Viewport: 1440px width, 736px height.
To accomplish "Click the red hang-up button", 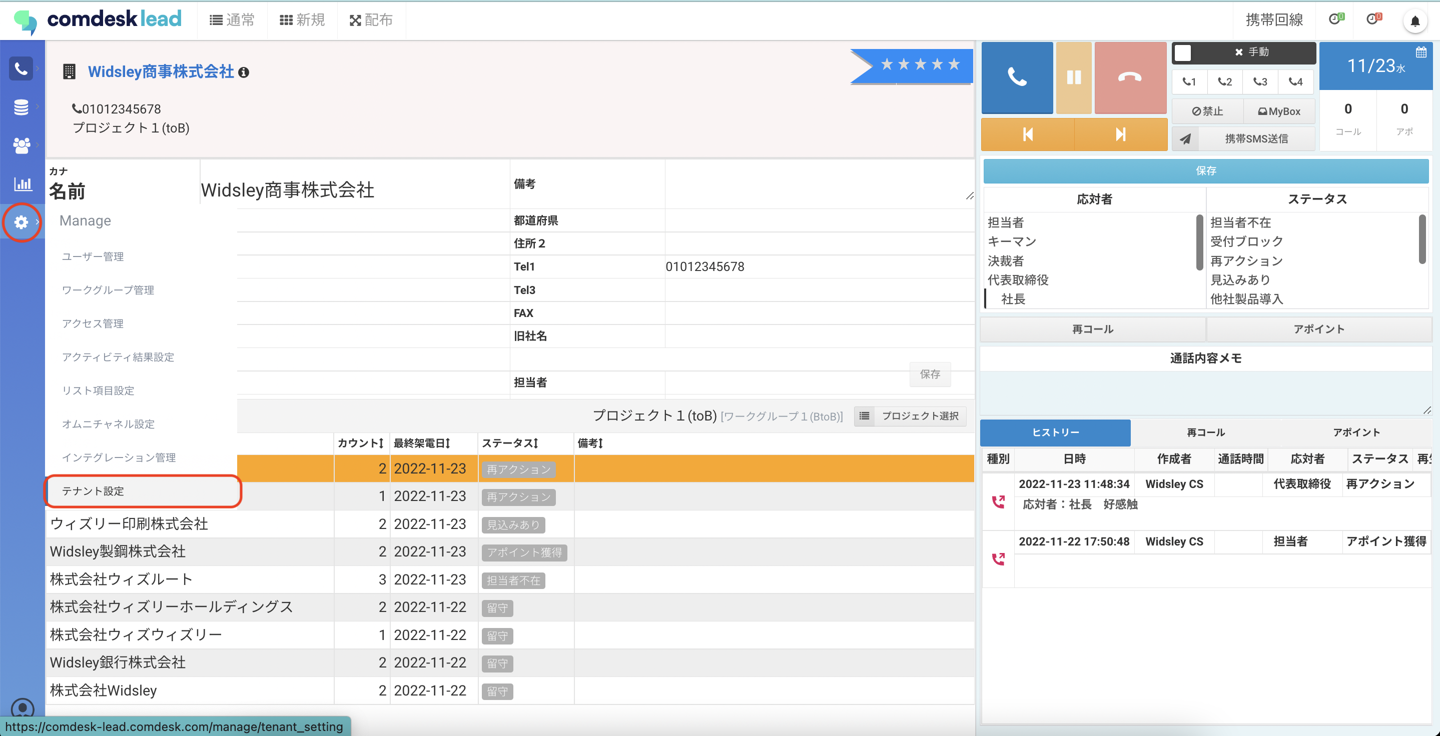I will (1130, 77).
